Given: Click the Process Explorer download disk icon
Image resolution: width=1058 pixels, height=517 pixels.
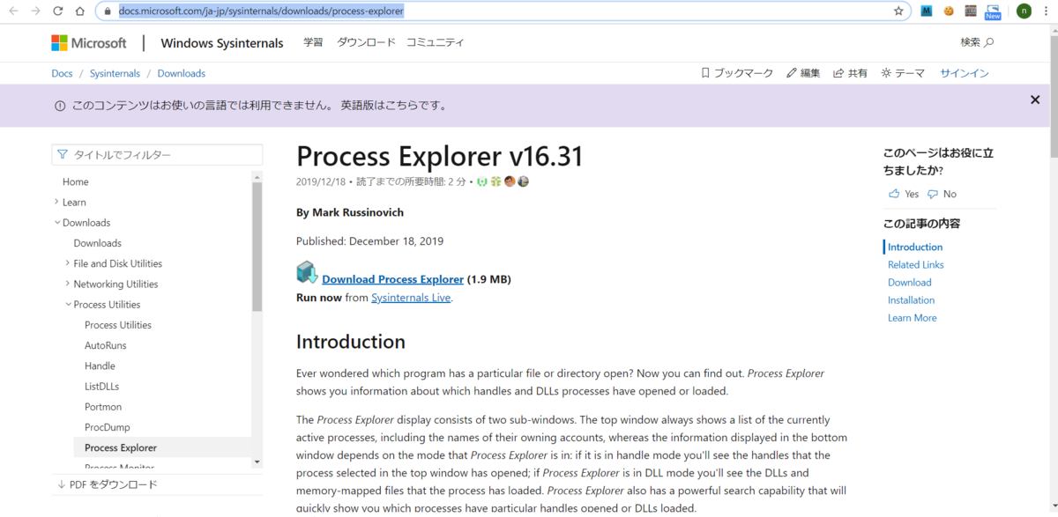Looking at the screenshot, I should click(307, 273).
